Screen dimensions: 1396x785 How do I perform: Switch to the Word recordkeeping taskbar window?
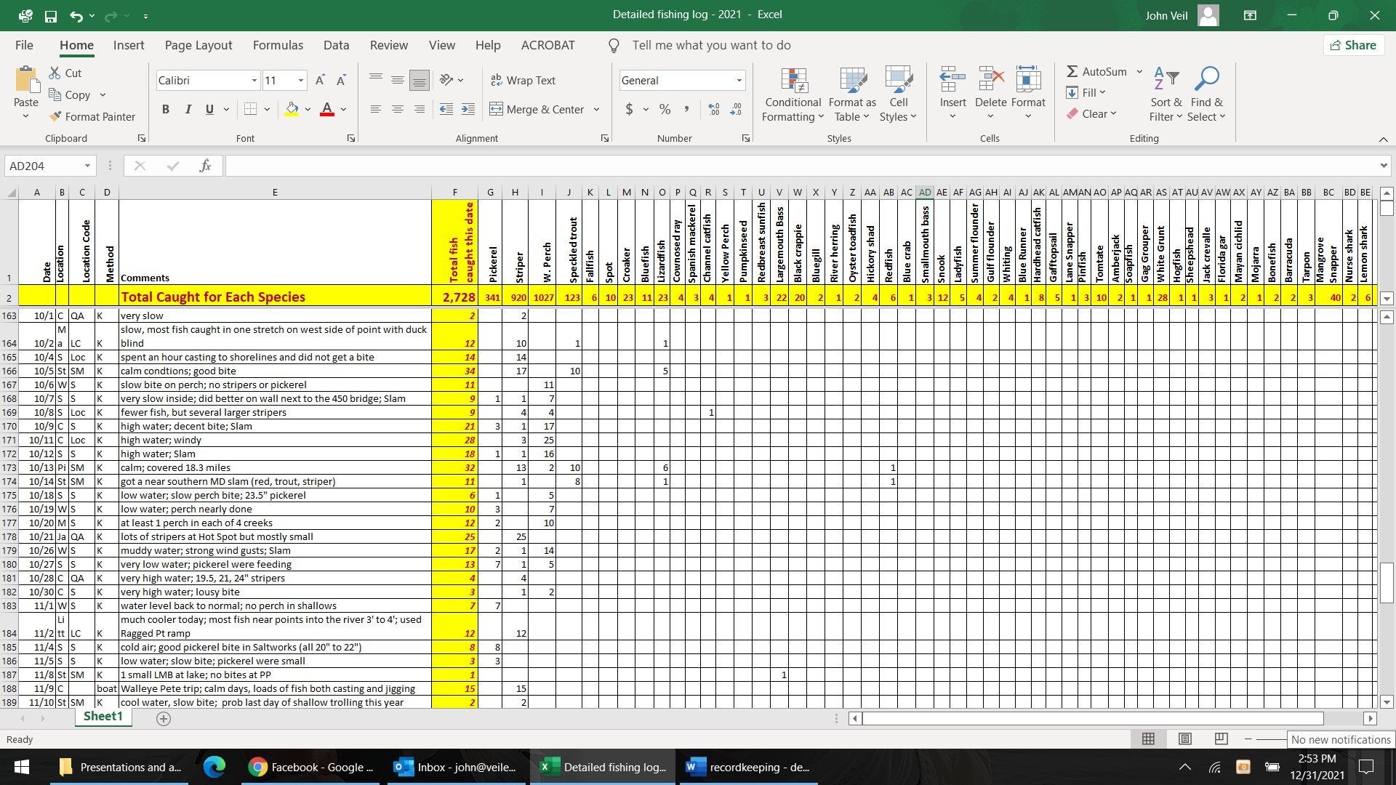tap(750, 767)
